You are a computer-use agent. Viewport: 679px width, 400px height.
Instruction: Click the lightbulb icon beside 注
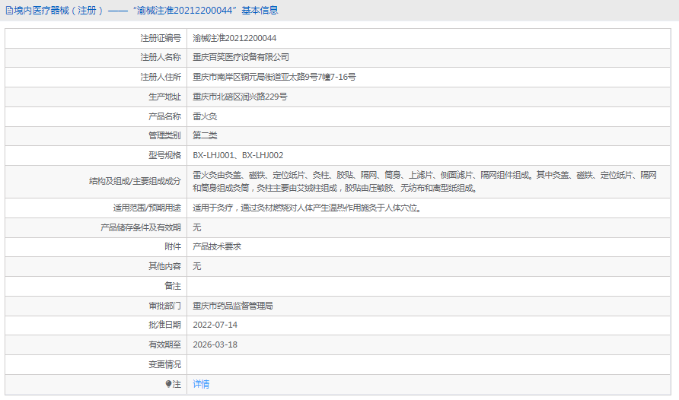point(168,383)
